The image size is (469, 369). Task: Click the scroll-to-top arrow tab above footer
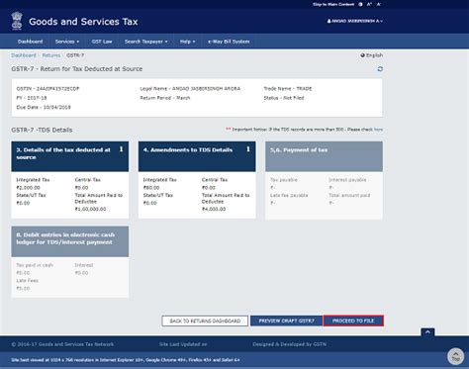tap(427, 332)
